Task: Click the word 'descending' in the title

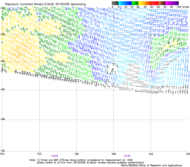Action: pyautogui.click(x=78, y=4)
